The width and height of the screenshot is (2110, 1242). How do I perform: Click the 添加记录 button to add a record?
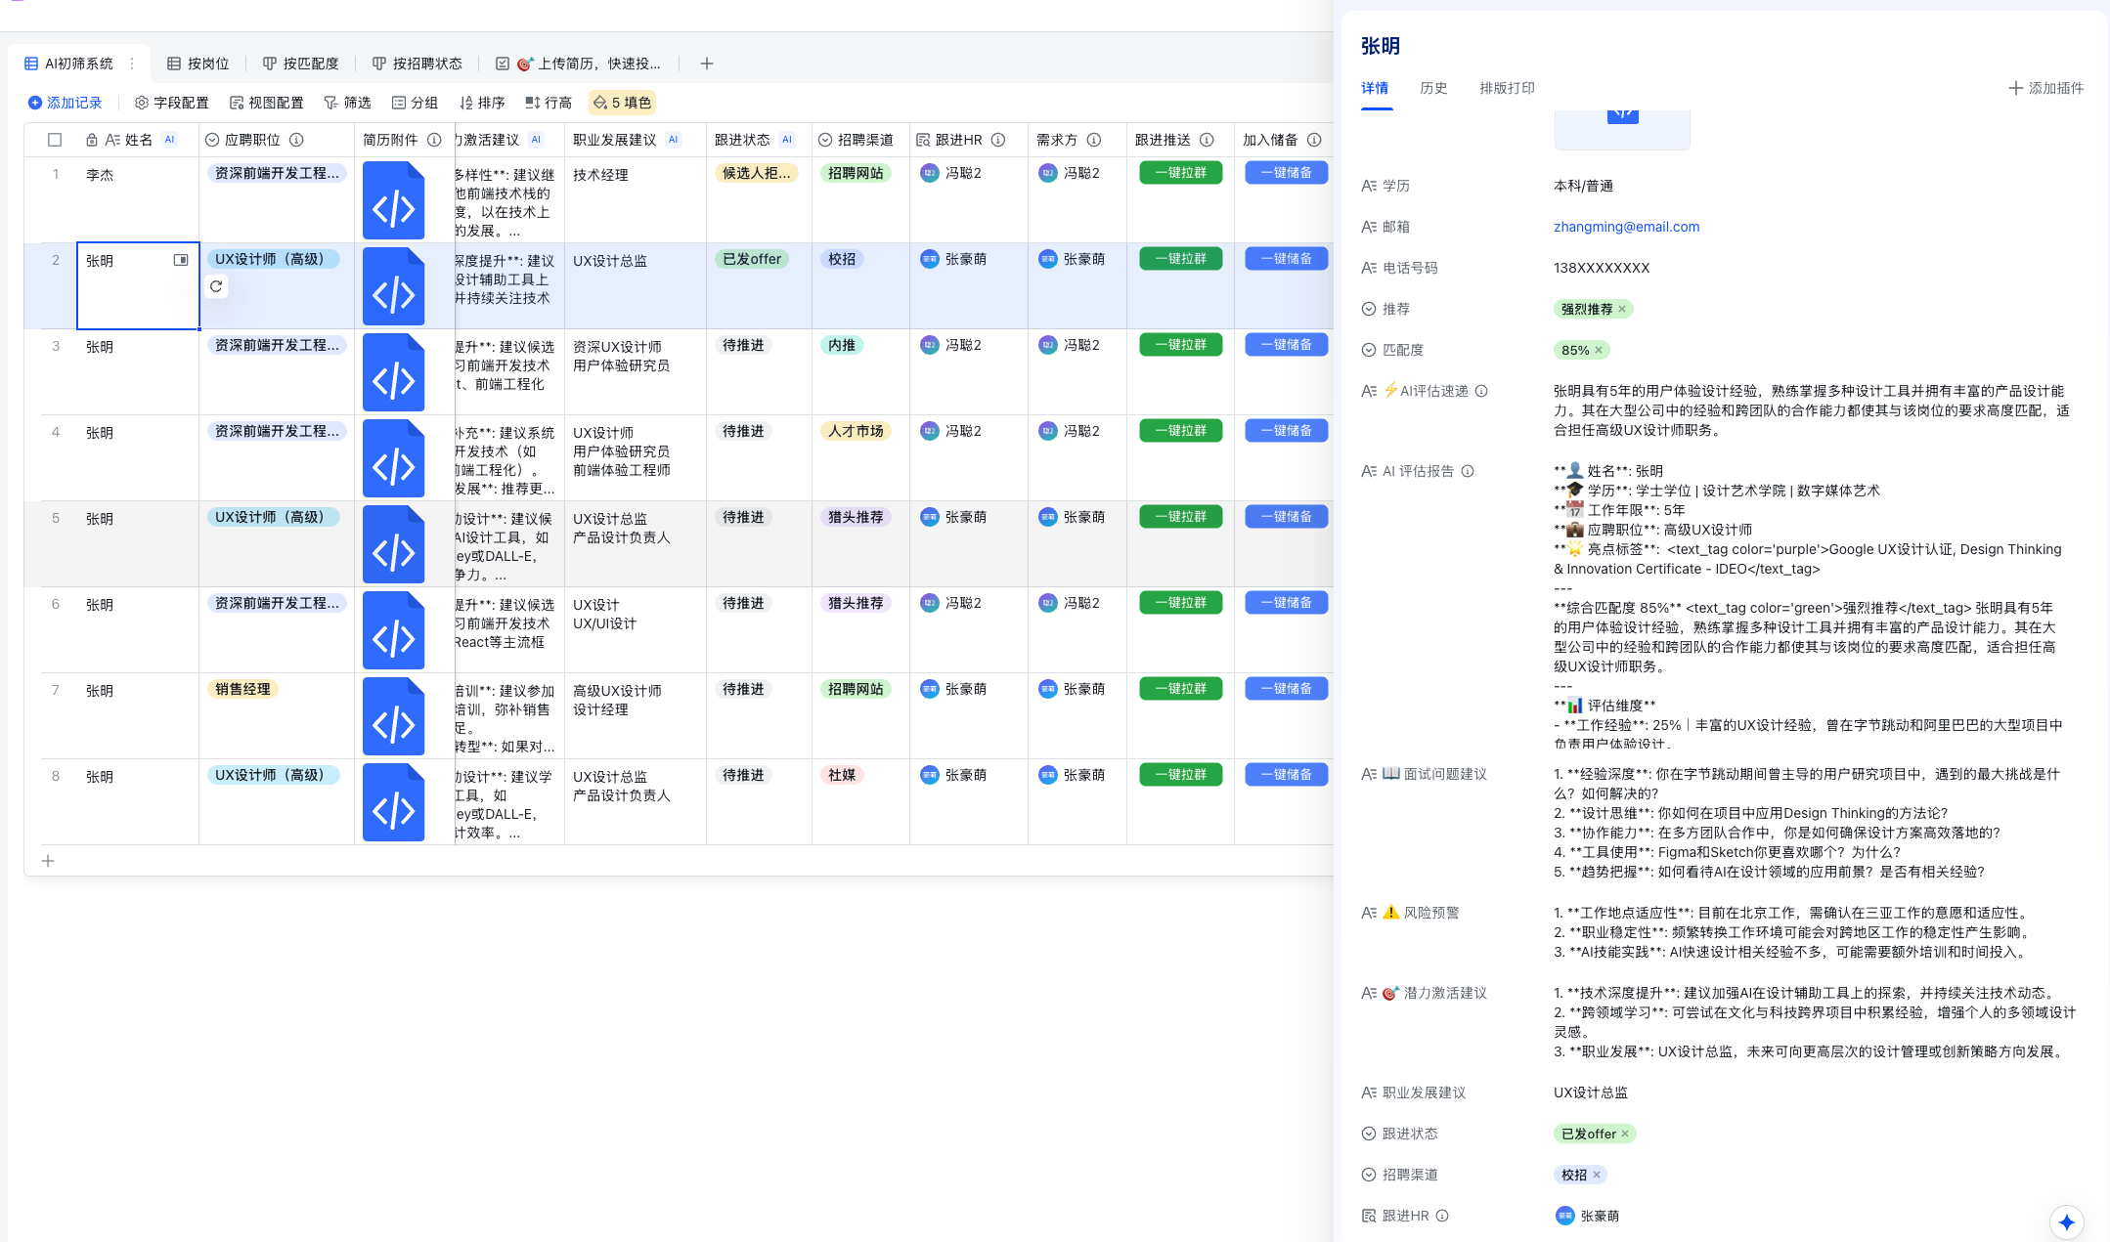coord(66,102)
